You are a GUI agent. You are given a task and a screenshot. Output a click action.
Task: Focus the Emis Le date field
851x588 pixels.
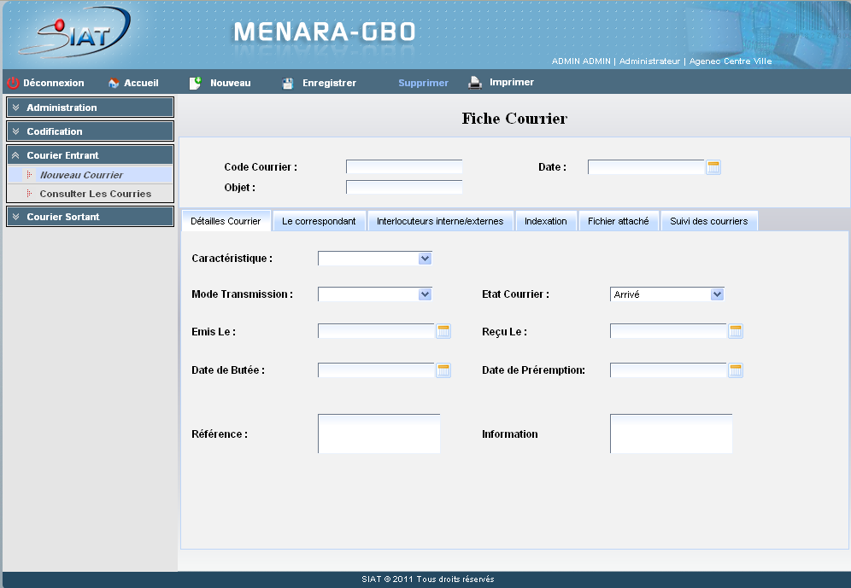(x=376, y=330)
